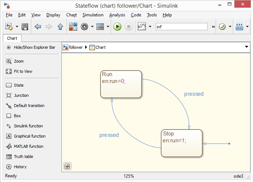This screenshot has height=182, width=253.
Task: Open the Tools menu
Action: tap(152, 15)
